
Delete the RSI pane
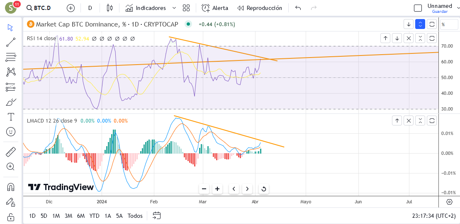click(x=409, y=38)
